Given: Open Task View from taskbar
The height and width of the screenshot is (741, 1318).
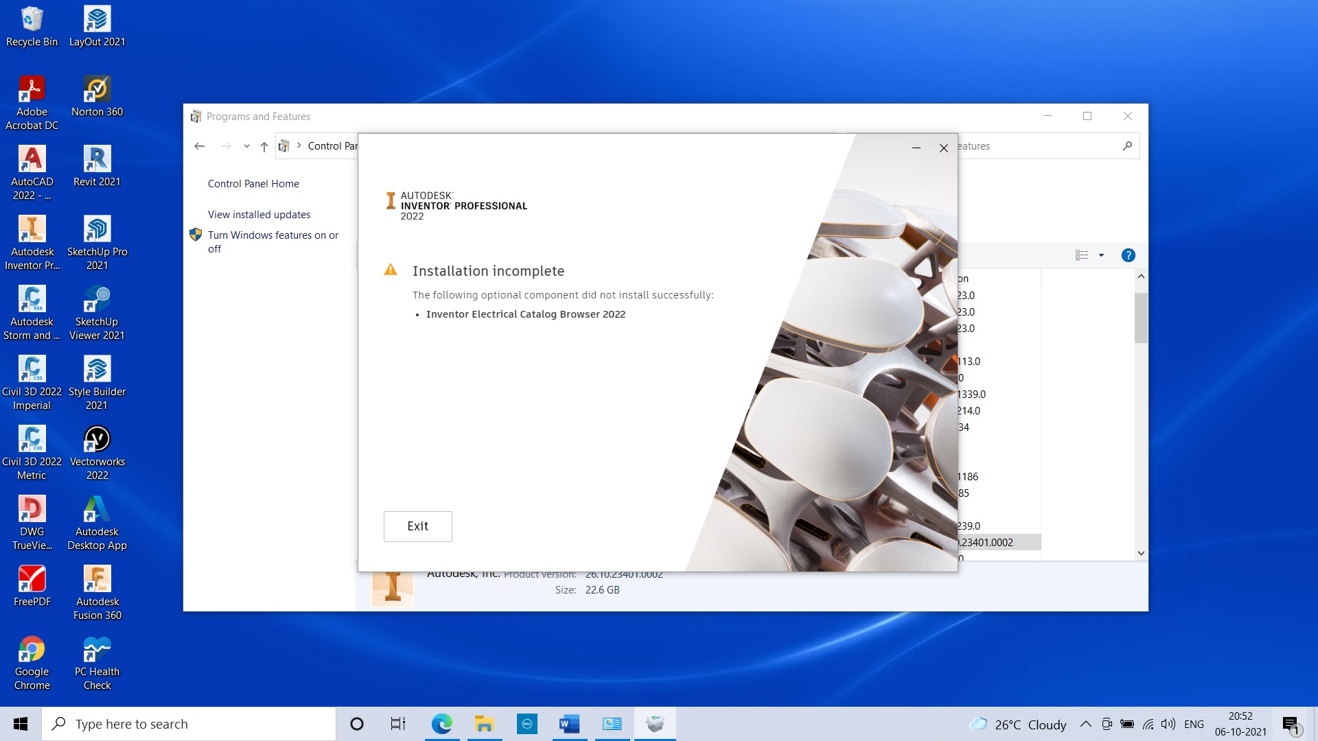Looking at the screenshot, I should coord(398,724).
